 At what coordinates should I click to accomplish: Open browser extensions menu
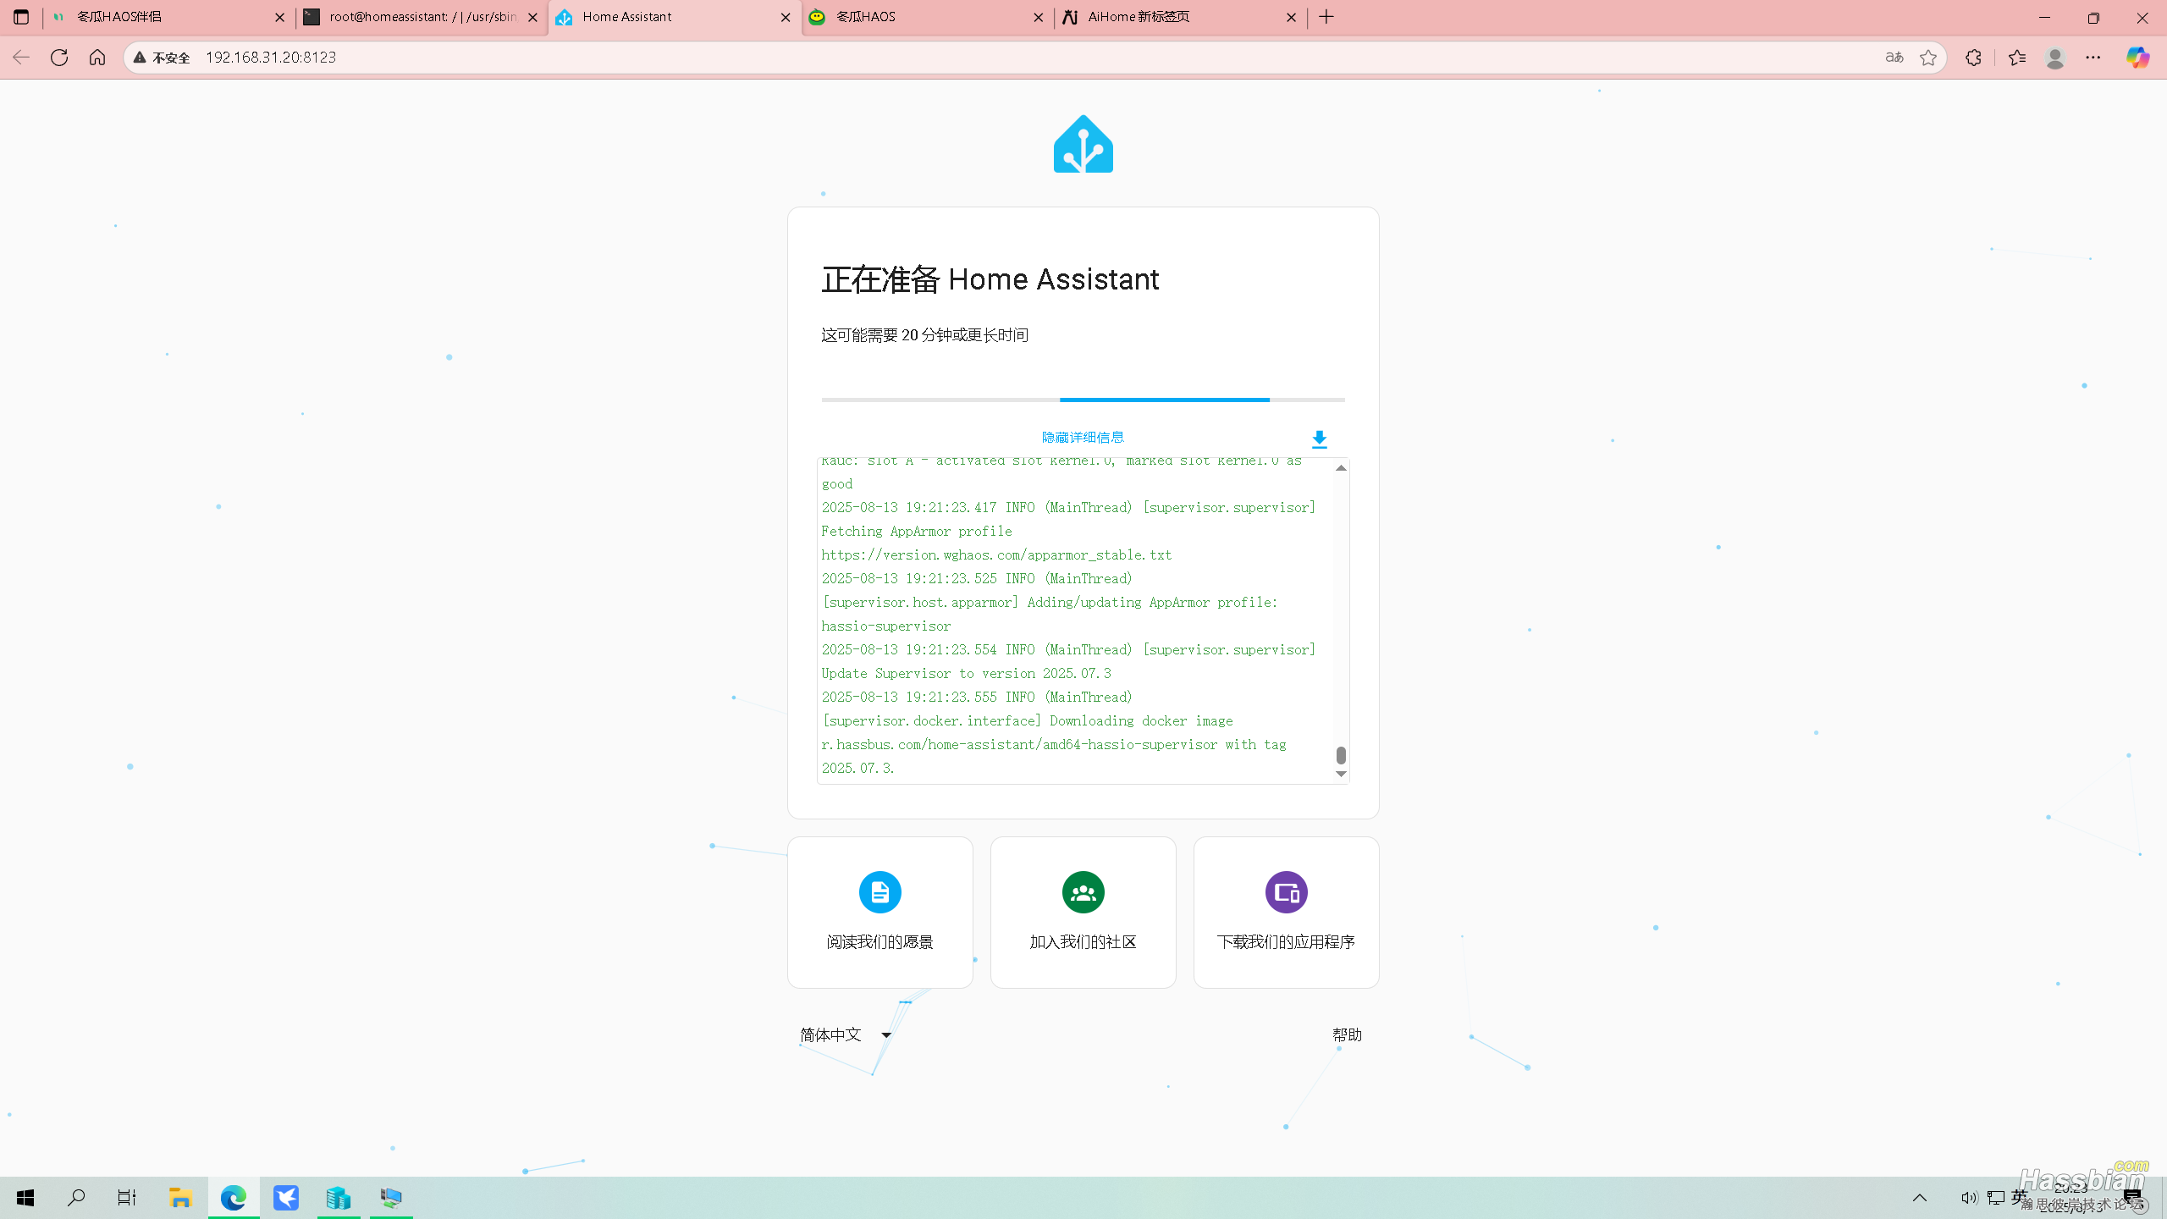[x=1973, y=58]
